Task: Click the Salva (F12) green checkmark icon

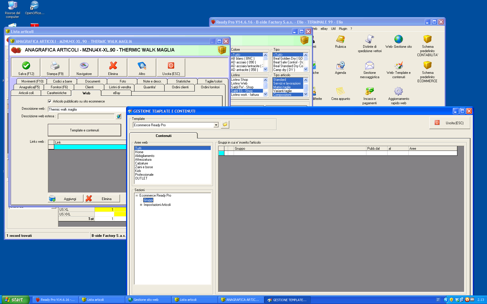Action: (26, 66)
